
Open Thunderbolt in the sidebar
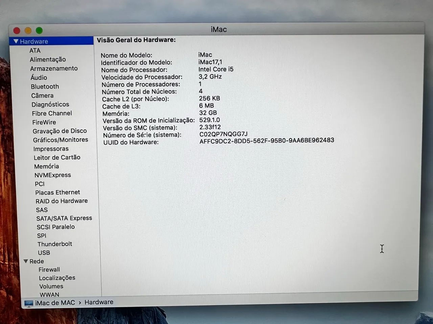pyautogui.click(x=54, y=244)
